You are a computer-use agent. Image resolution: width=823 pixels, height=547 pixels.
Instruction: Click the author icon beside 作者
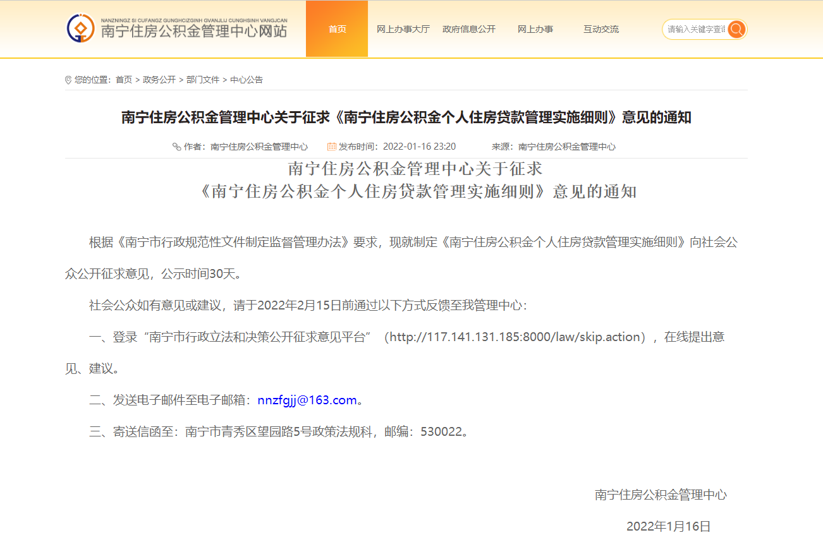click(177, 147)
